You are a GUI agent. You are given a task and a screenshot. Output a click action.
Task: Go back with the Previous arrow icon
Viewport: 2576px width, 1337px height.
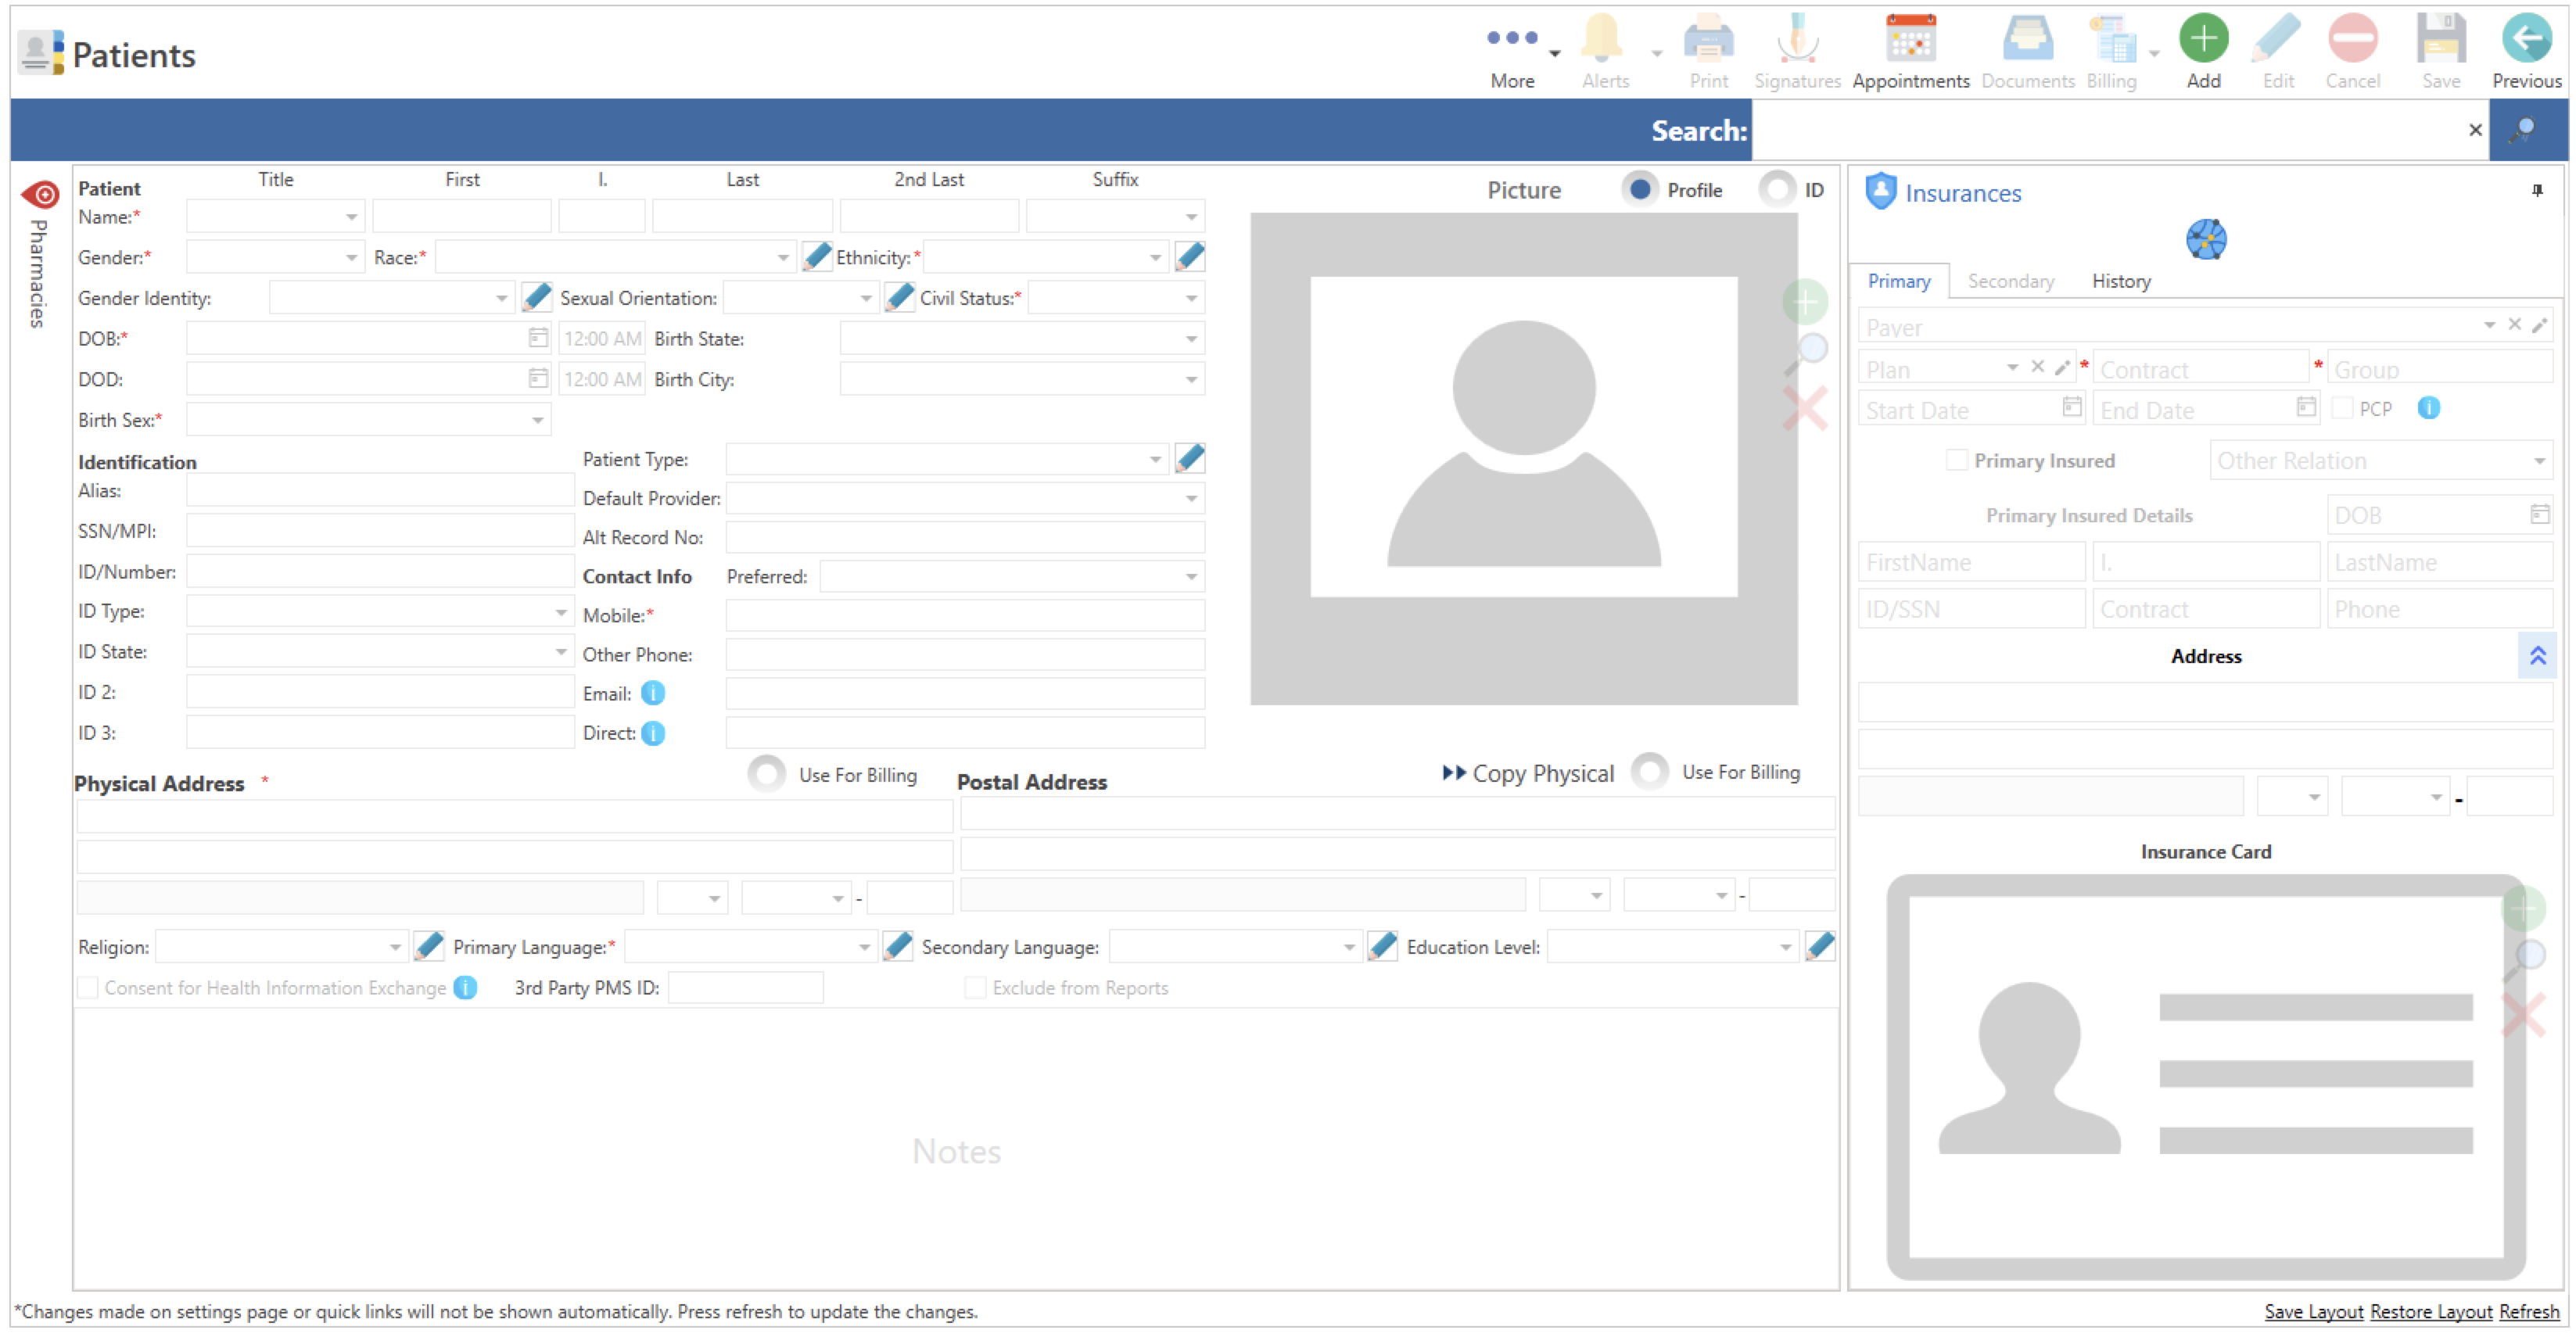2526,40
